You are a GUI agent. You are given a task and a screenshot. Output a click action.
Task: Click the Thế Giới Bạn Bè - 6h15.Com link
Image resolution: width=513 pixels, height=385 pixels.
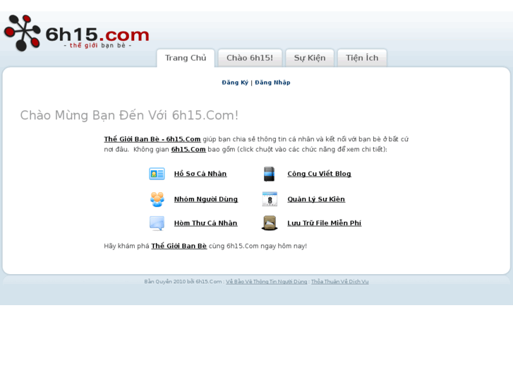[152, 139]
